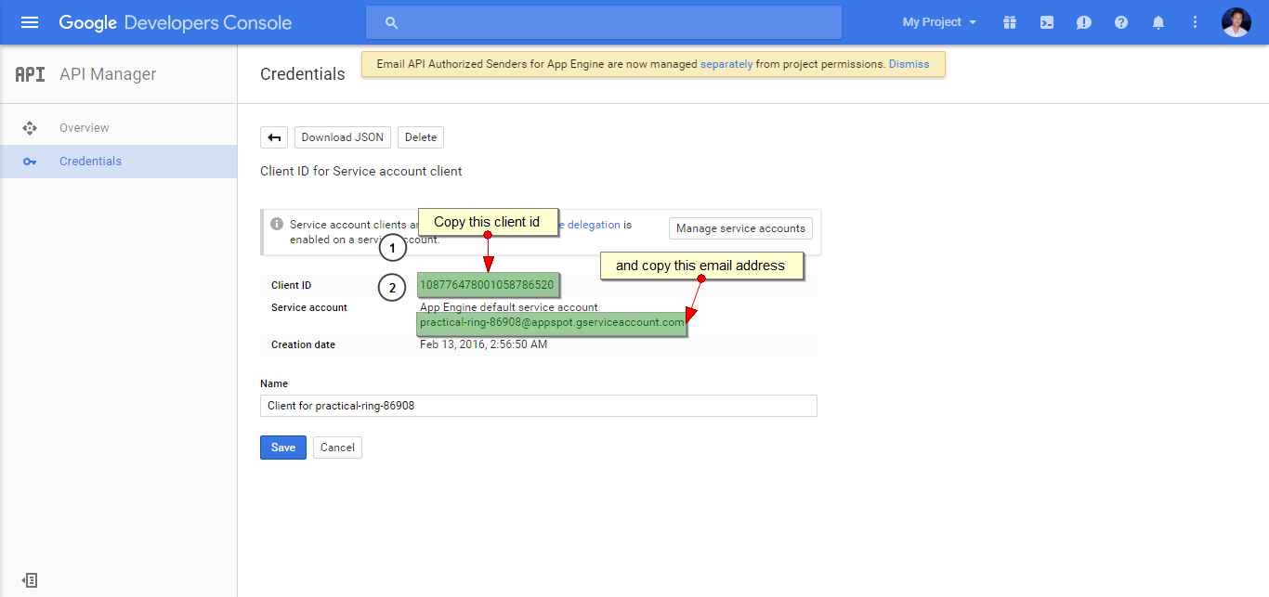Click the Name input field
The image size is (1269, 597).
pos(539,406)
